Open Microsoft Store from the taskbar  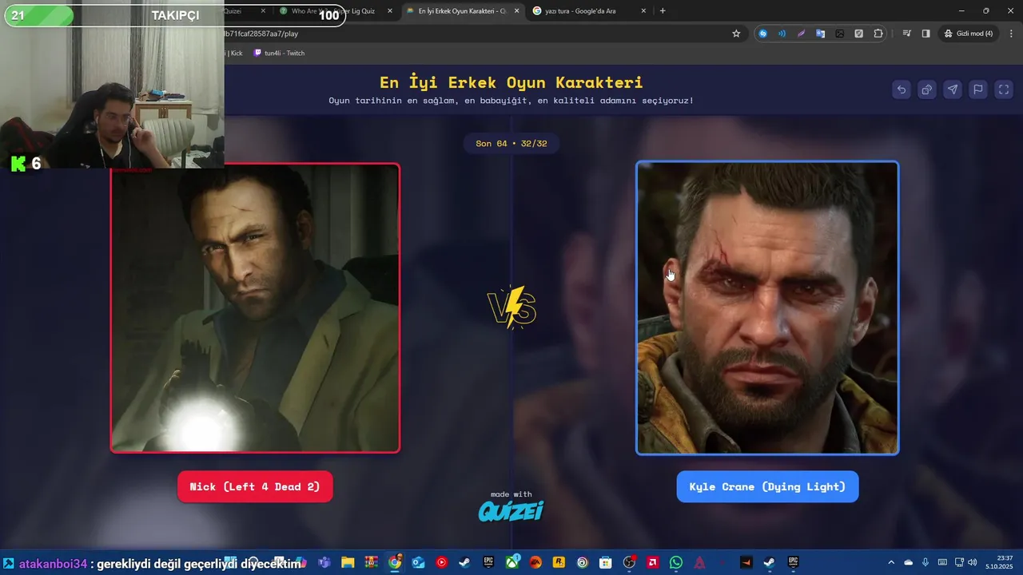coord(605,562)
